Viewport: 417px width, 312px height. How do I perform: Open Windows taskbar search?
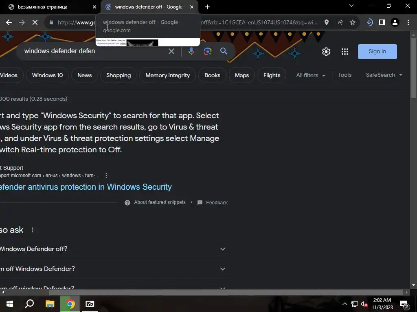point(29,304)
